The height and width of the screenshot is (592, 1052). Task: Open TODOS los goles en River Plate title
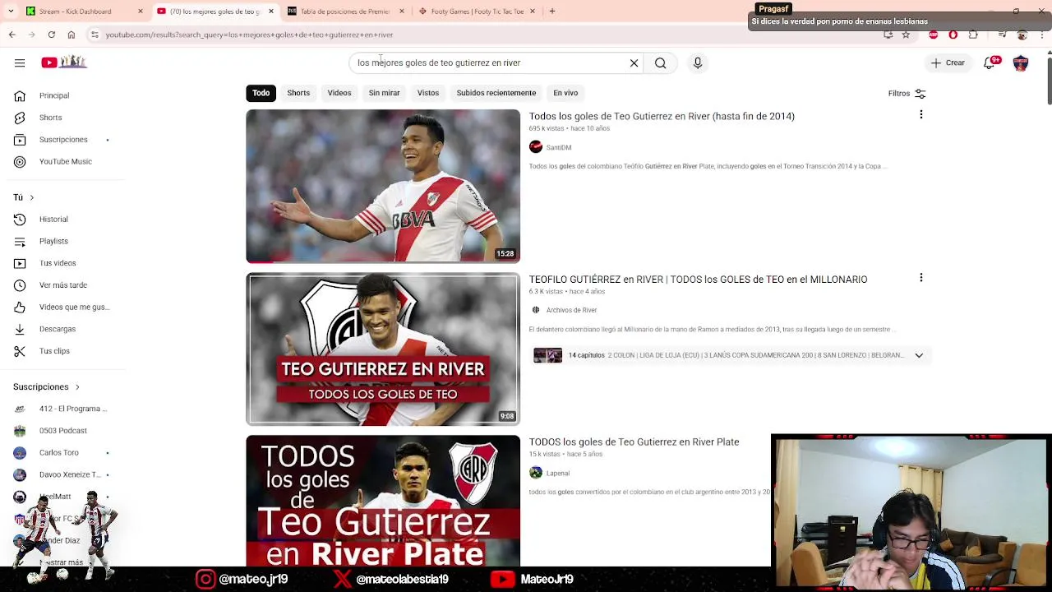634,442
